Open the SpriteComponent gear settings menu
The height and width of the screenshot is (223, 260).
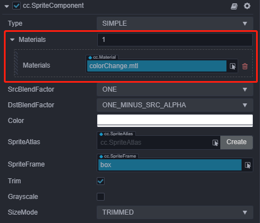click(x=247, y=6)
